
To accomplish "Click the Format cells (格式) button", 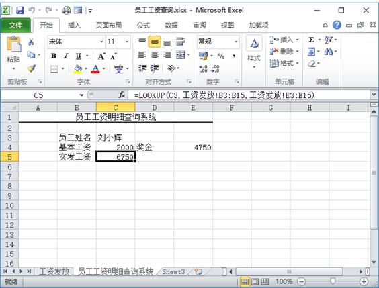I will (284, 63).
